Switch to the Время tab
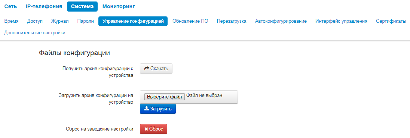410x138 pixels. pos(12,21)
